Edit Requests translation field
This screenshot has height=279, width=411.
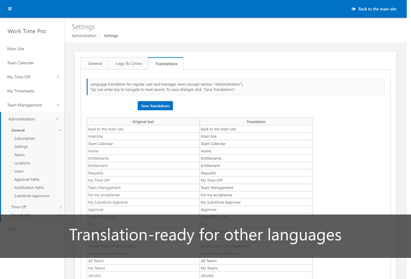click(x=256, y=173)
